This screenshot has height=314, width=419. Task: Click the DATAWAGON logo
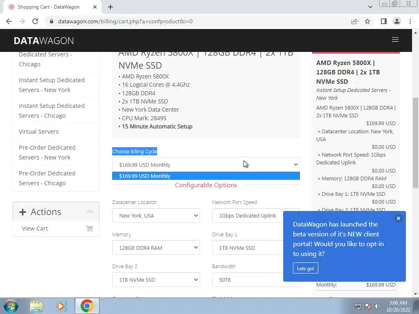point(44,40)
